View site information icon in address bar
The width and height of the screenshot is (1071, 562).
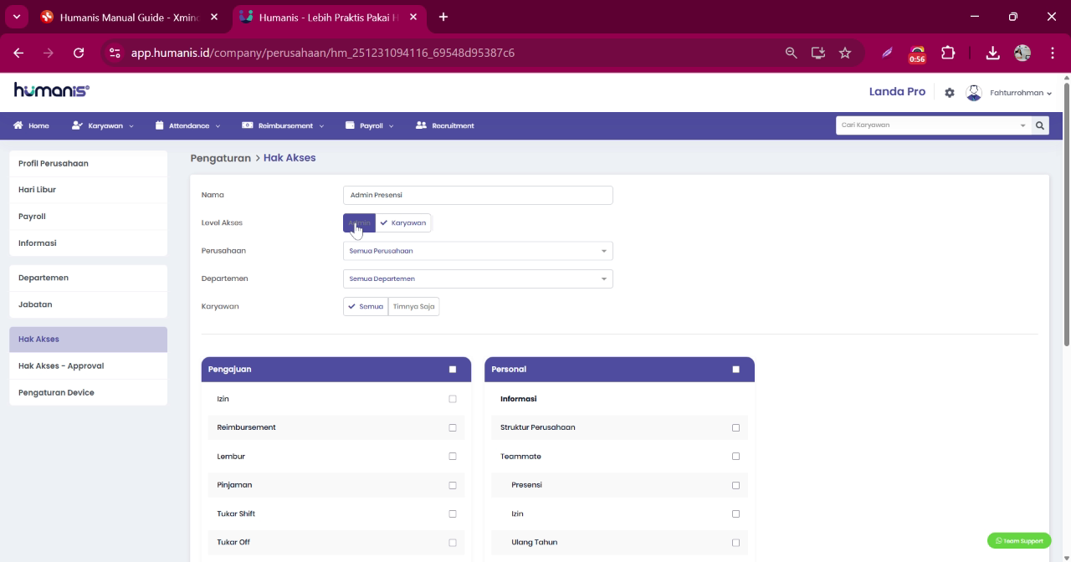pyautogui.click(x=115, y=53)
